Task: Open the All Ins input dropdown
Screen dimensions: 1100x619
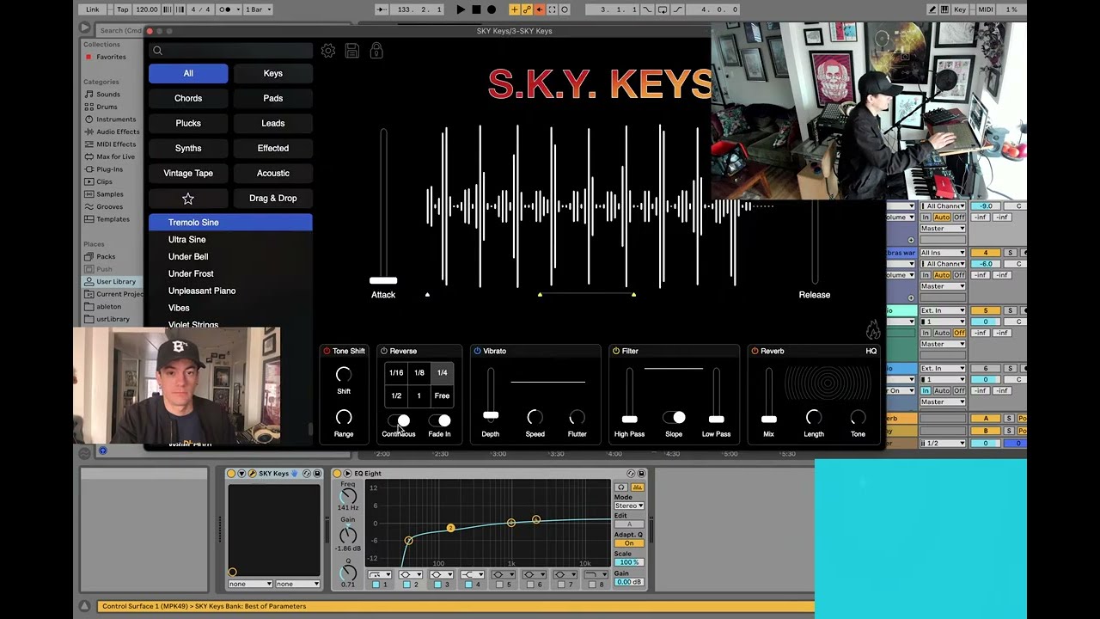Action: click(943, 253)
